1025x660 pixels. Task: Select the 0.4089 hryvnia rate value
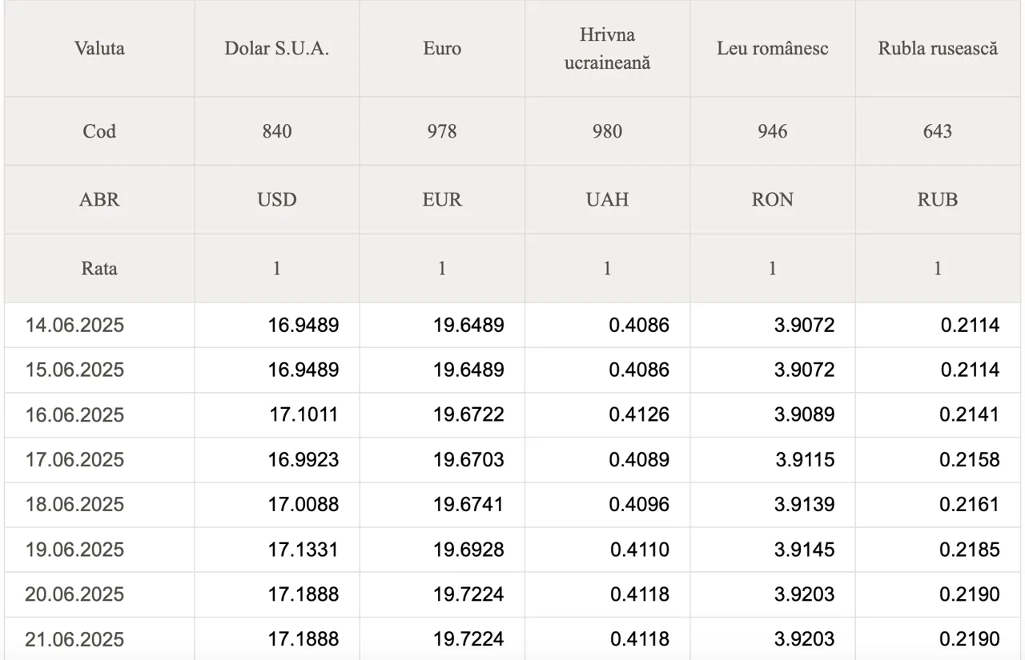(x=639, y=460)
